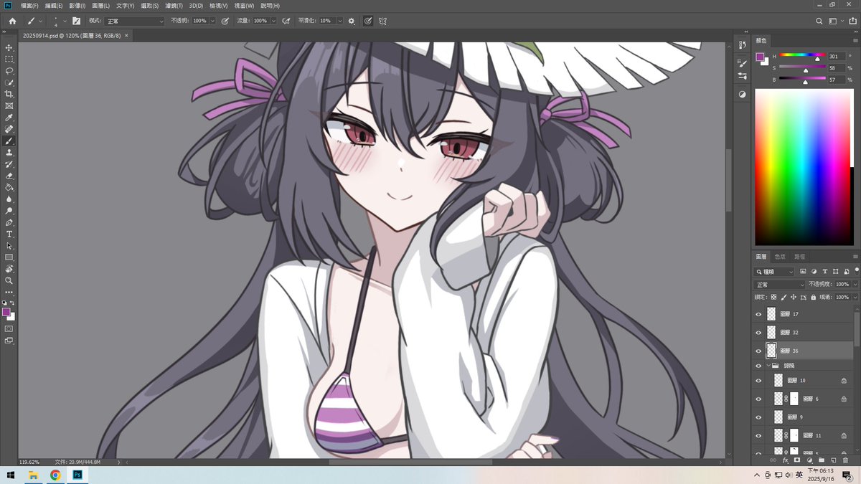Screen dimensions: 861x484
Task: Select the Brush tool in toolbox
Action: (x=9, y=141)
